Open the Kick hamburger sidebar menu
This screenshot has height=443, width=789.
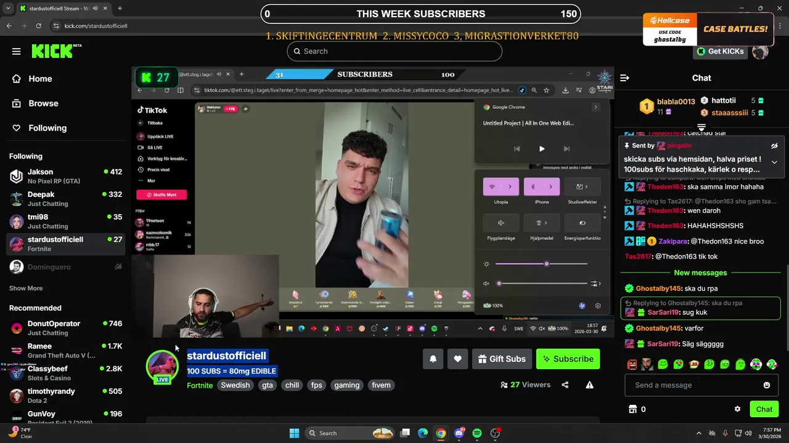(17, 52)
